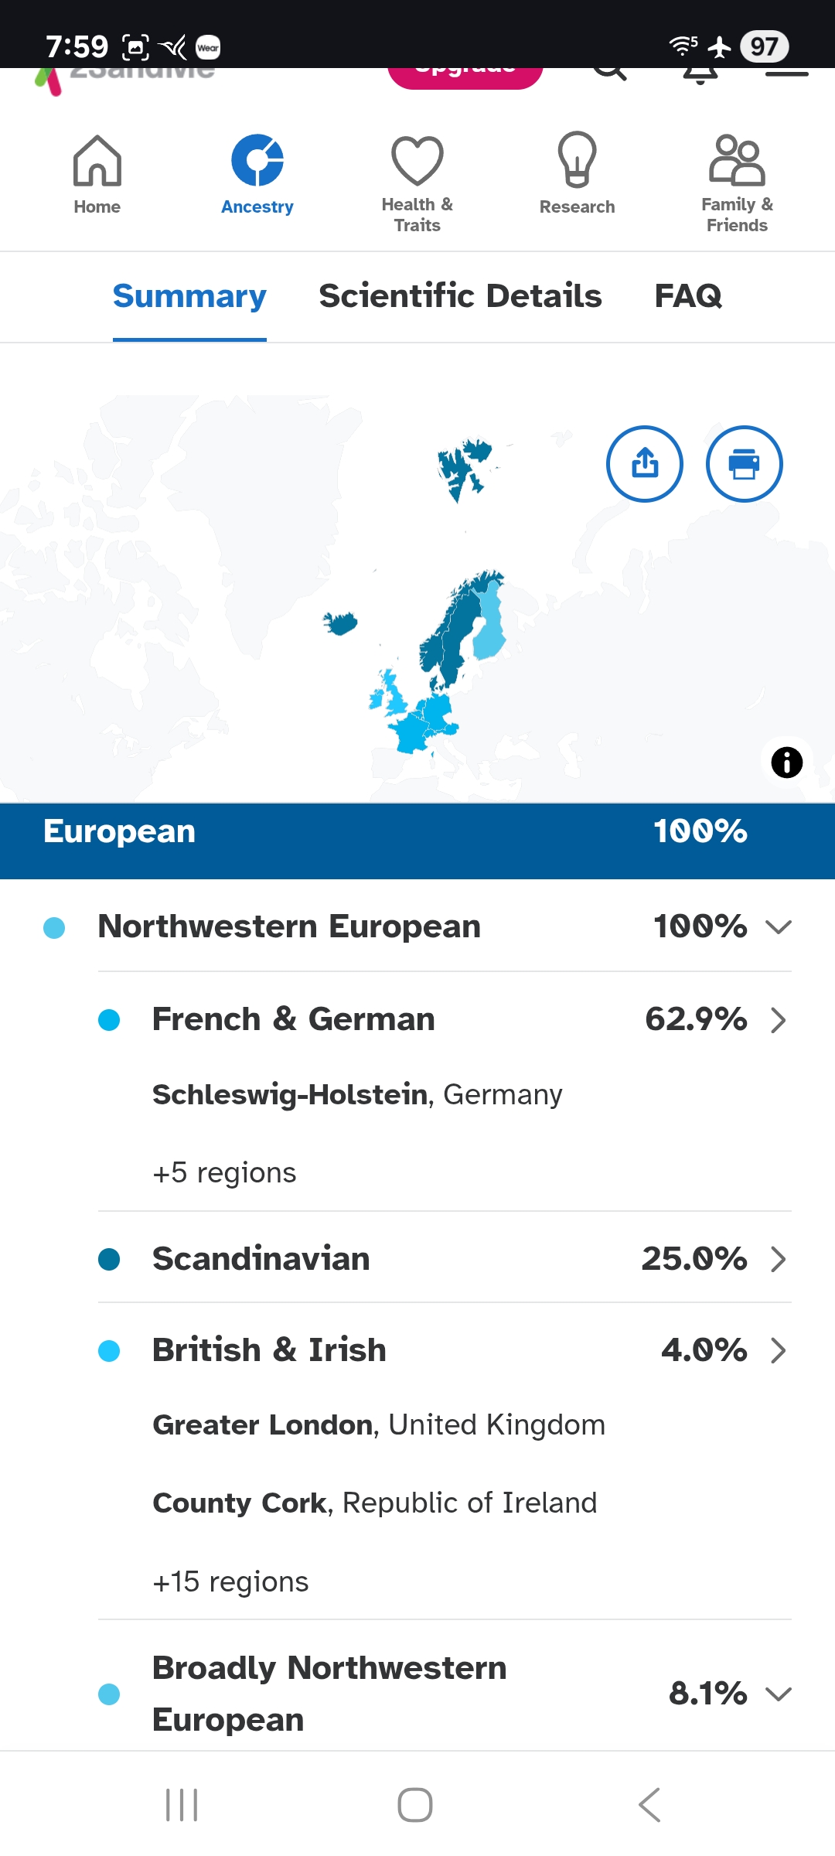Open Scandinavian 25.0% details arrow
The width and height of the screenshot is (835, 1856).
point(779,1259)
